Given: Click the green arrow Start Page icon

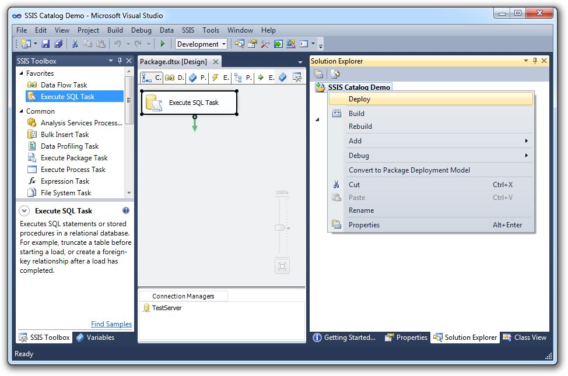Looking at the screenshot, I should (278, 44).
